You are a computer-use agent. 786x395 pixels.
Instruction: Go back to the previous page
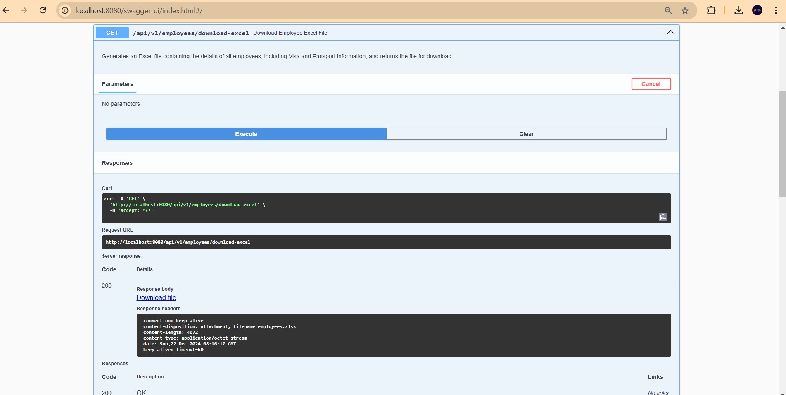point(6,10)
